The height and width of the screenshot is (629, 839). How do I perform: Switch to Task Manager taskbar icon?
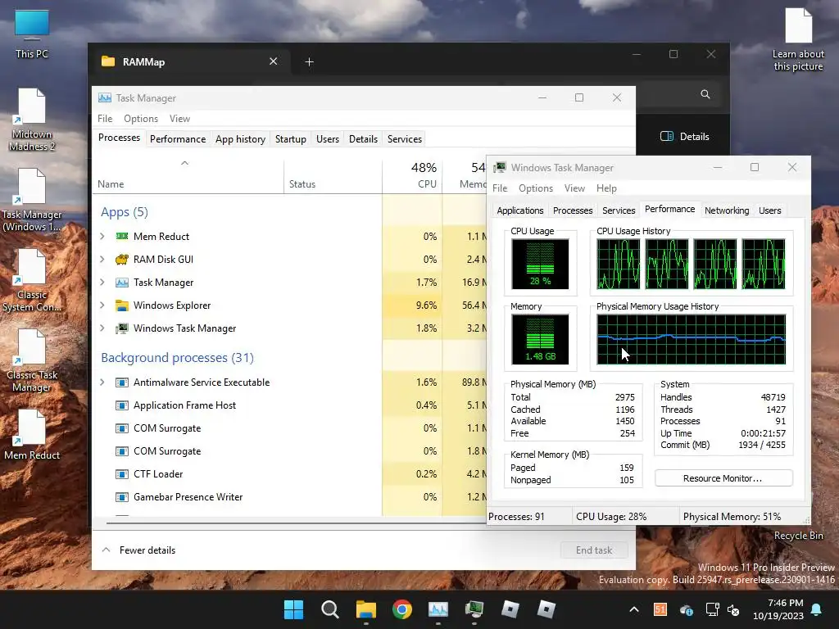coord(438,609)
